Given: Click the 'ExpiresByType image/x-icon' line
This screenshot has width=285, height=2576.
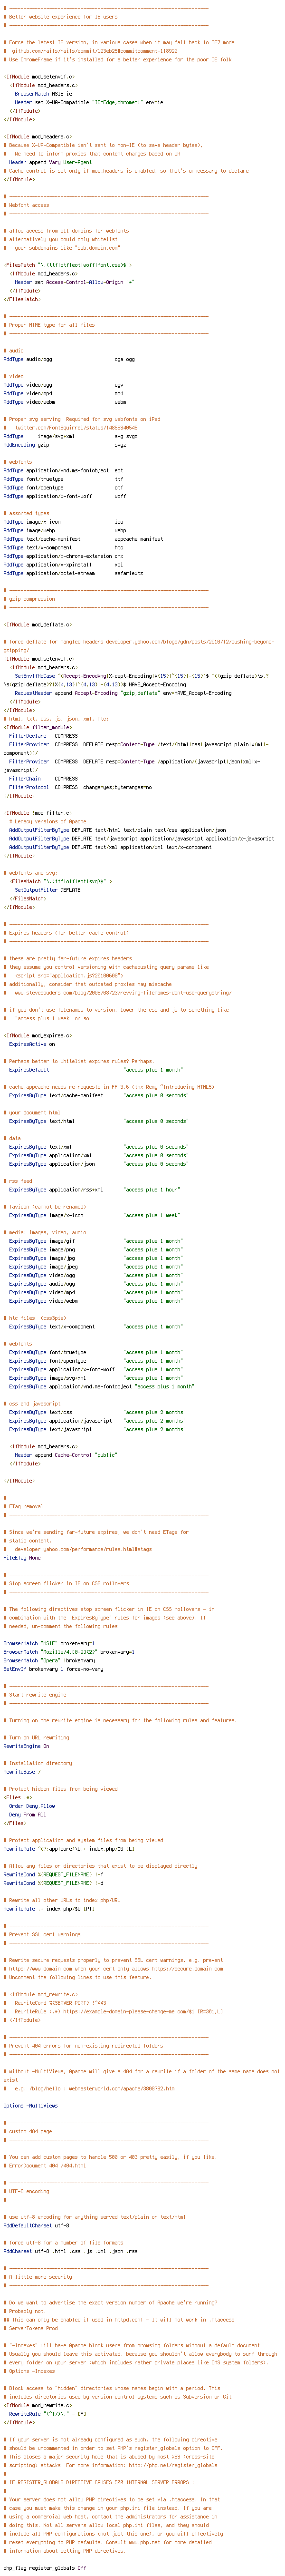Looking at the screenshot, I should point(94,1215).
